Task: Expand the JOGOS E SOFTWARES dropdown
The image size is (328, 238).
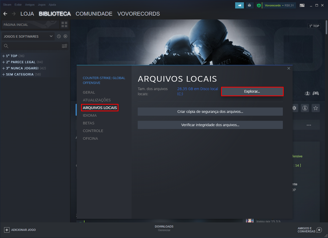Action: point(28,36)
